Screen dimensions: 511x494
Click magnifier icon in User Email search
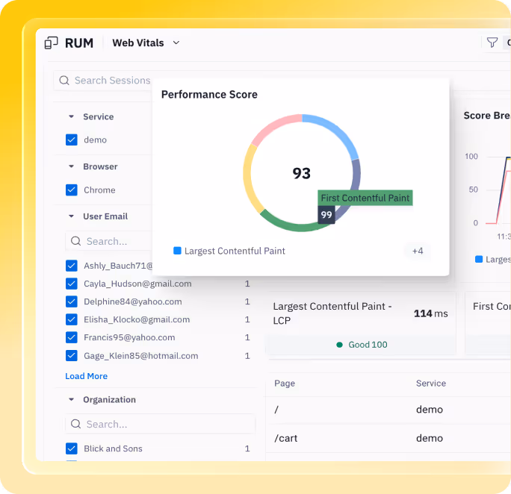pyautogui.click(x=76, y=241)
